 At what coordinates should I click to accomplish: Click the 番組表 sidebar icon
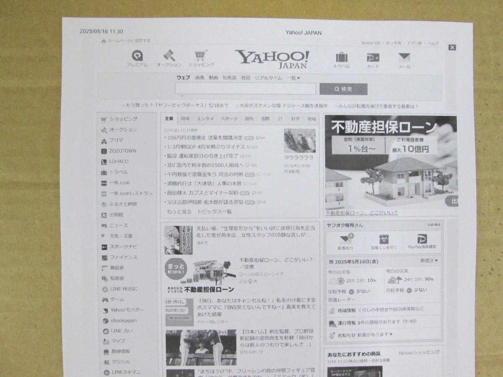[104, 268]
